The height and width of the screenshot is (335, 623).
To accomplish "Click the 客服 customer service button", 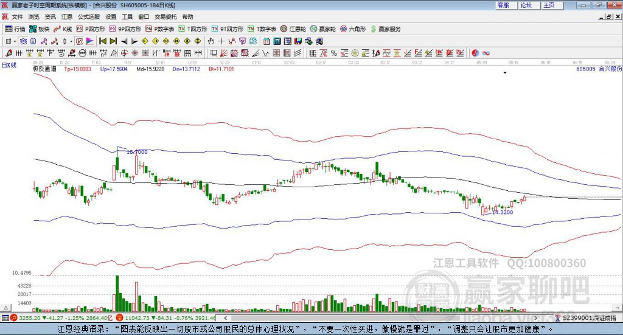I will tap(506, 5).
